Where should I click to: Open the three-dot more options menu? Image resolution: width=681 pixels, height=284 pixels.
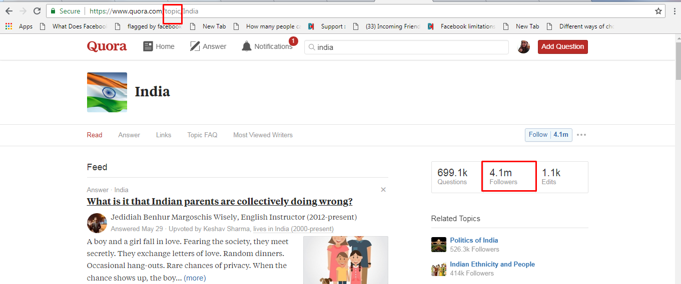tap(581, 135)
